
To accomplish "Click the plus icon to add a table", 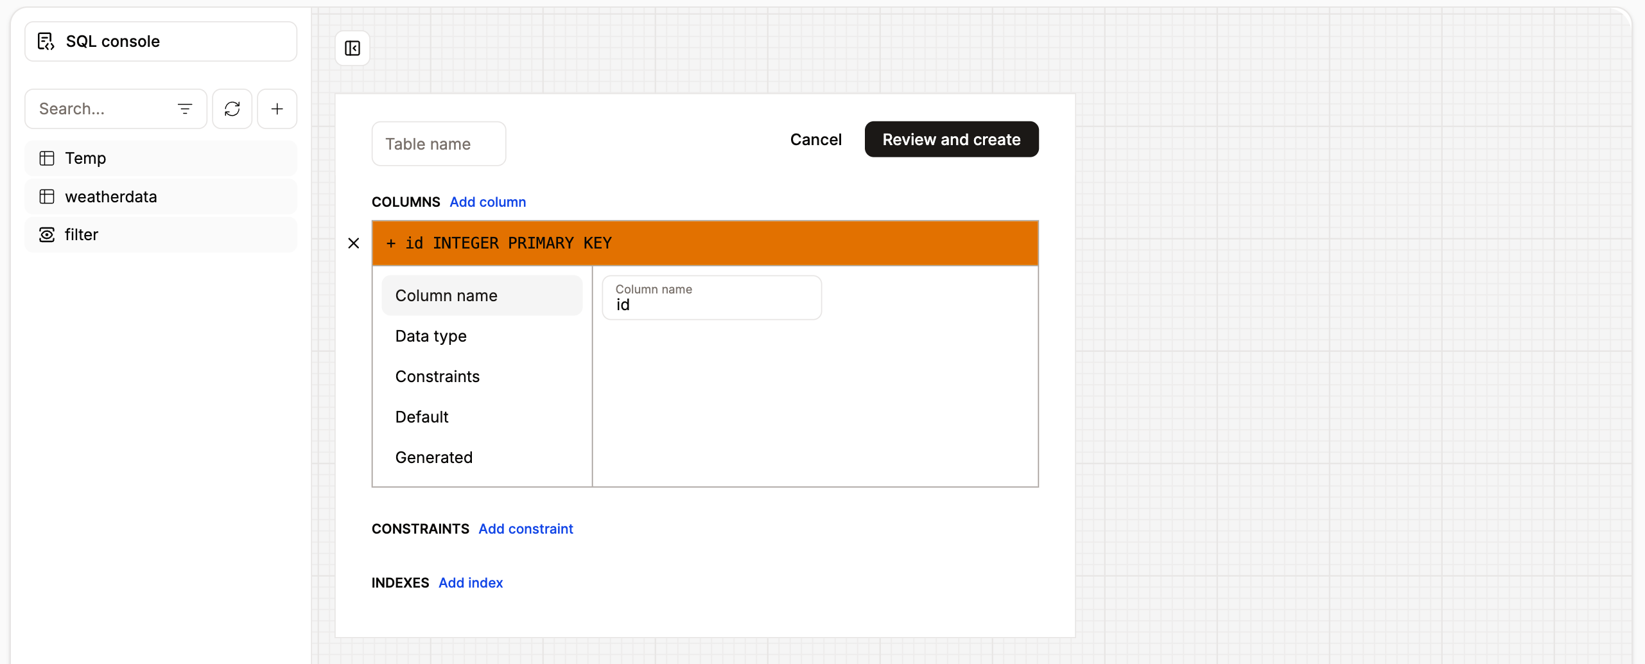I will point(277,109).
